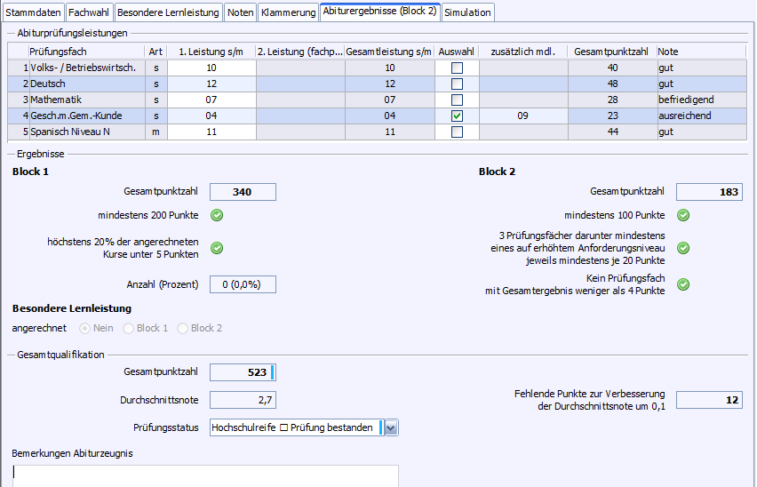Uncheck Auswahl checkbox for Gesch.m.Gem.-Kunde
Image resolution: width=757 pixels, height=487 pixels.
point(457,116)
